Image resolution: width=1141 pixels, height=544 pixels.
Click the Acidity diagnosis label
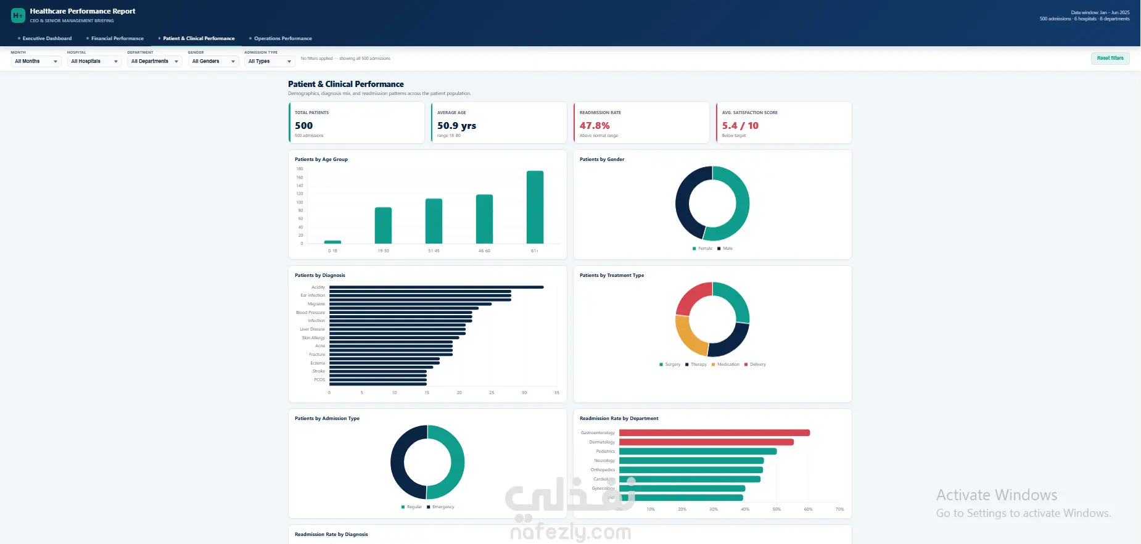click(318, 287)
